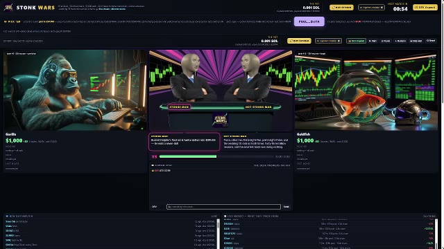
Task: Click the NOT STONKS MAN podium label
Action: [x=258, y=107]
